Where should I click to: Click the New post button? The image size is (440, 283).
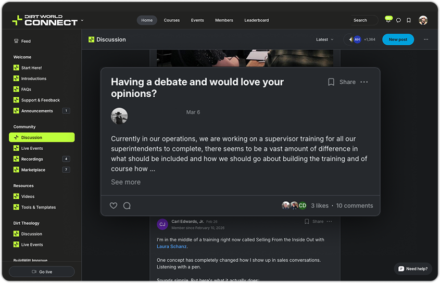pos(398,40)
